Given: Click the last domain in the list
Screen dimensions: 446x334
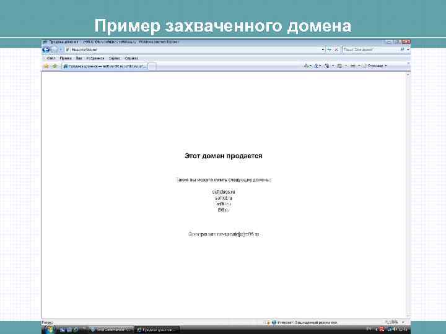Looking at the screenshot, I should (223, 210).
